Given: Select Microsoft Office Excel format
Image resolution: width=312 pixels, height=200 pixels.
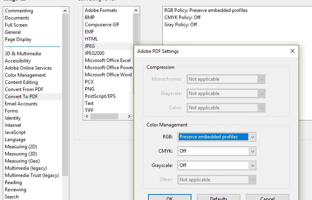Looking at the screenshot, I should (107, 60).
